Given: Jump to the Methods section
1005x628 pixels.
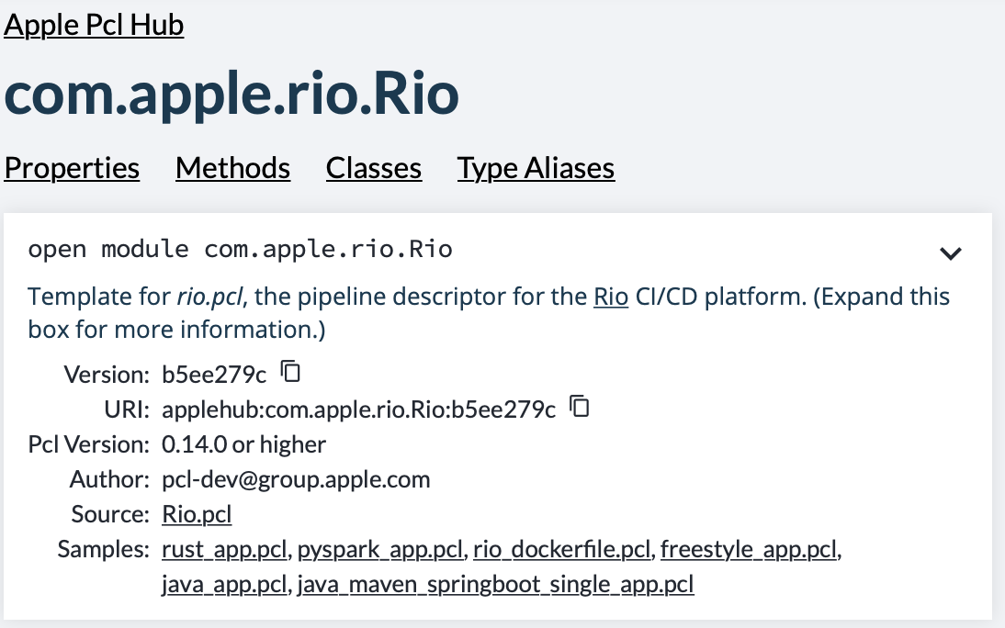Looking at the screenshot, I should 232,168.
